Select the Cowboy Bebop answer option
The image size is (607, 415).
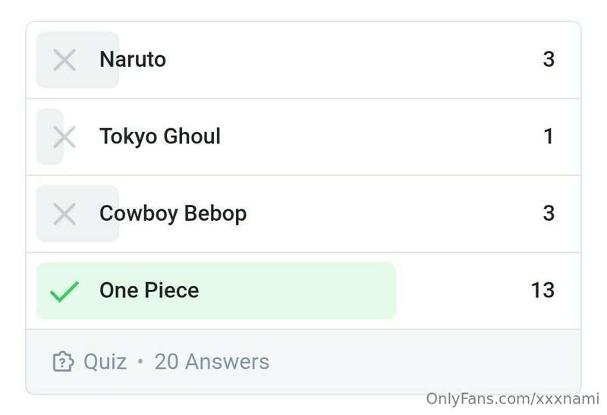[x=303, y=214]
